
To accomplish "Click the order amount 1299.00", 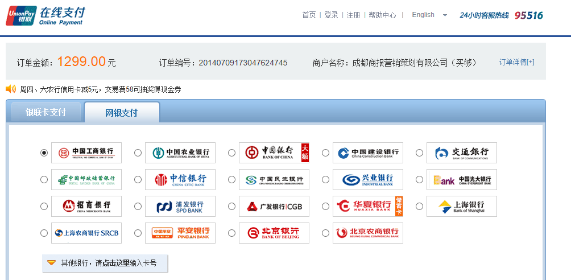I will coord(81,61).
